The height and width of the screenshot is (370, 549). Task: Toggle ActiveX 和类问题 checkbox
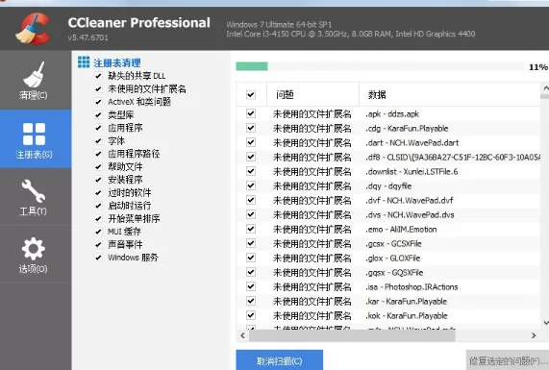pos(98,102)
